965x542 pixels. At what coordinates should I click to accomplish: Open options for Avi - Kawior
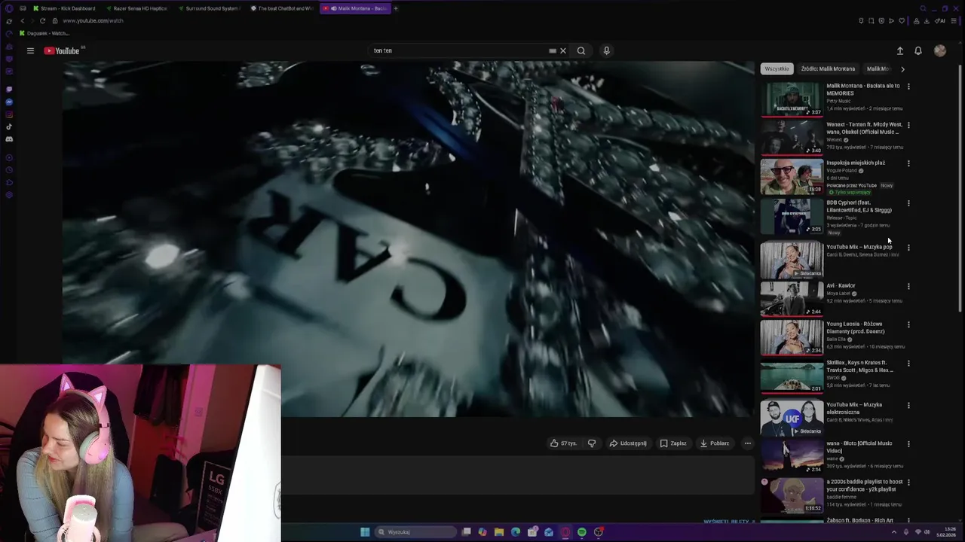pos(908,286)
